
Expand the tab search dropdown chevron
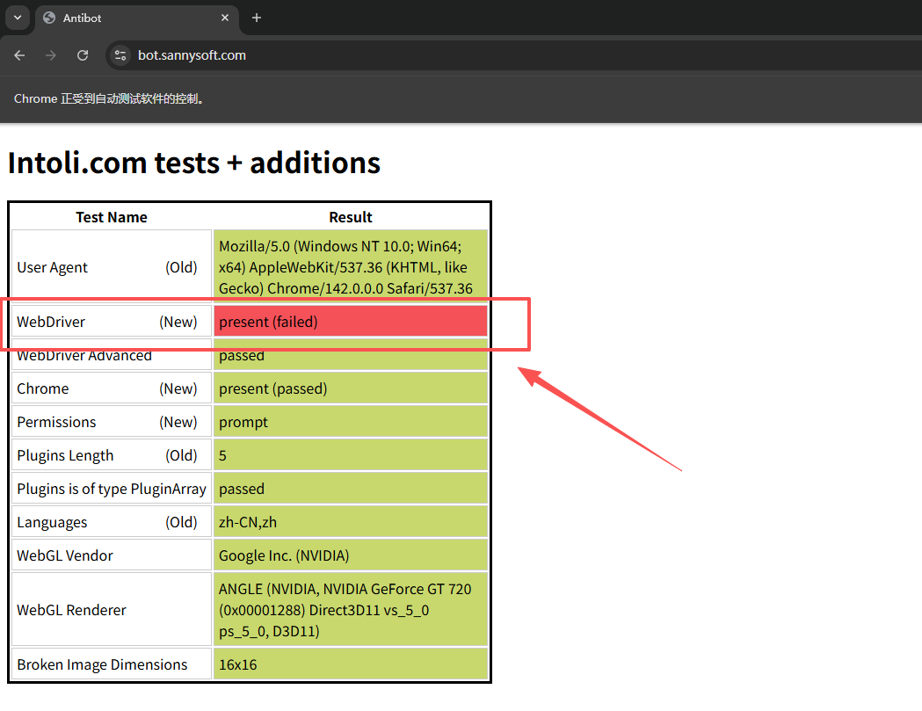coord(17,18)
